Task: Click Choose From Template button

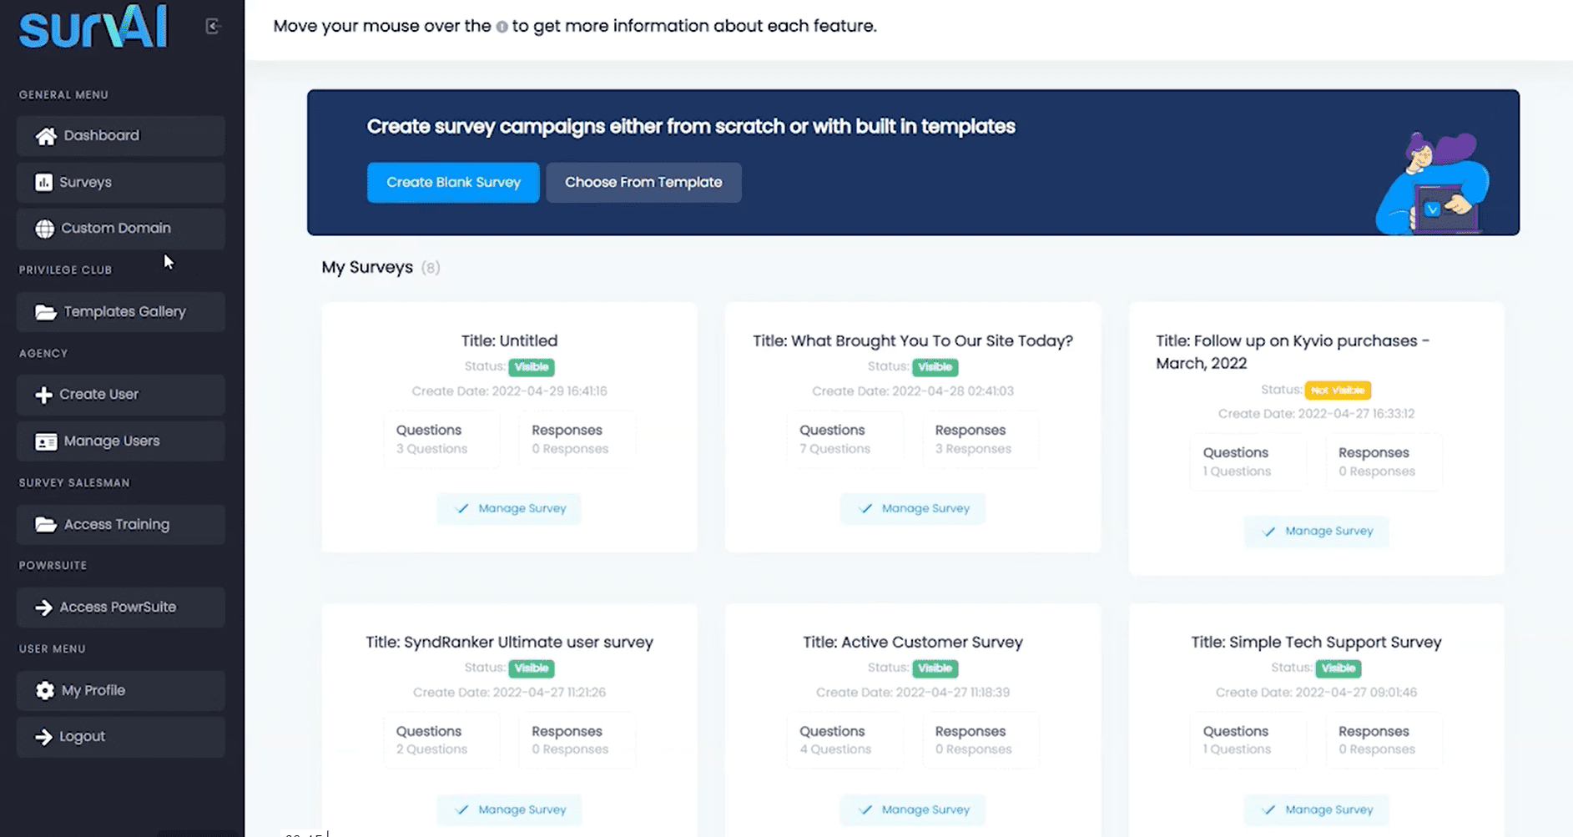Action: (x=643, y=182)
